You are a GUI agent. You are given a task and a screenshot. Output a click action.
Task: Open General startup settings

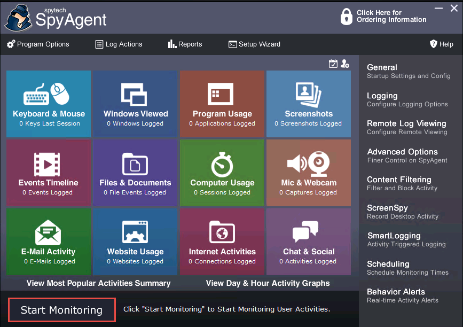click(x=409, y=71)
